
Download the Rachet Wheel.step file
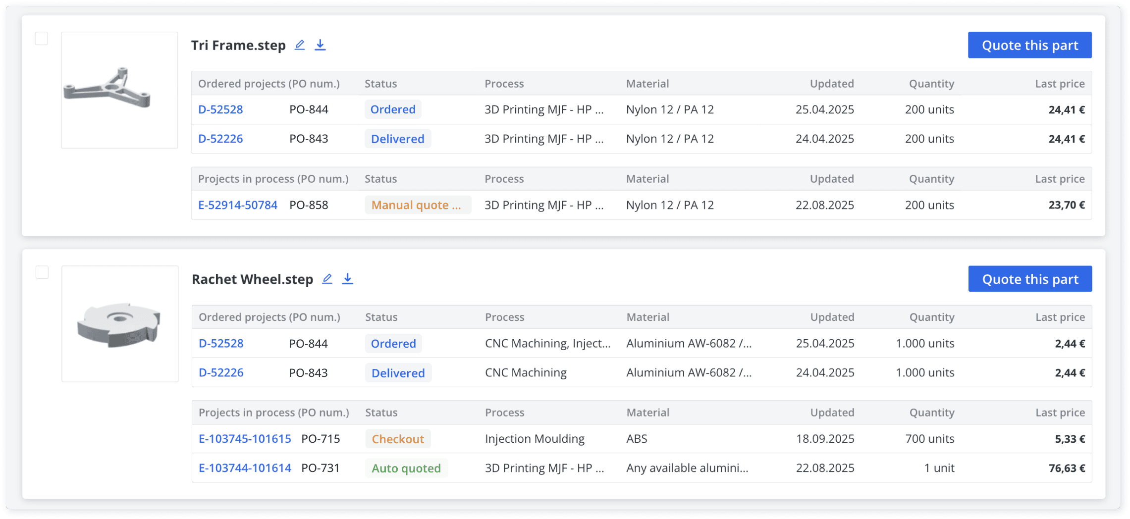tap(348, 279)
